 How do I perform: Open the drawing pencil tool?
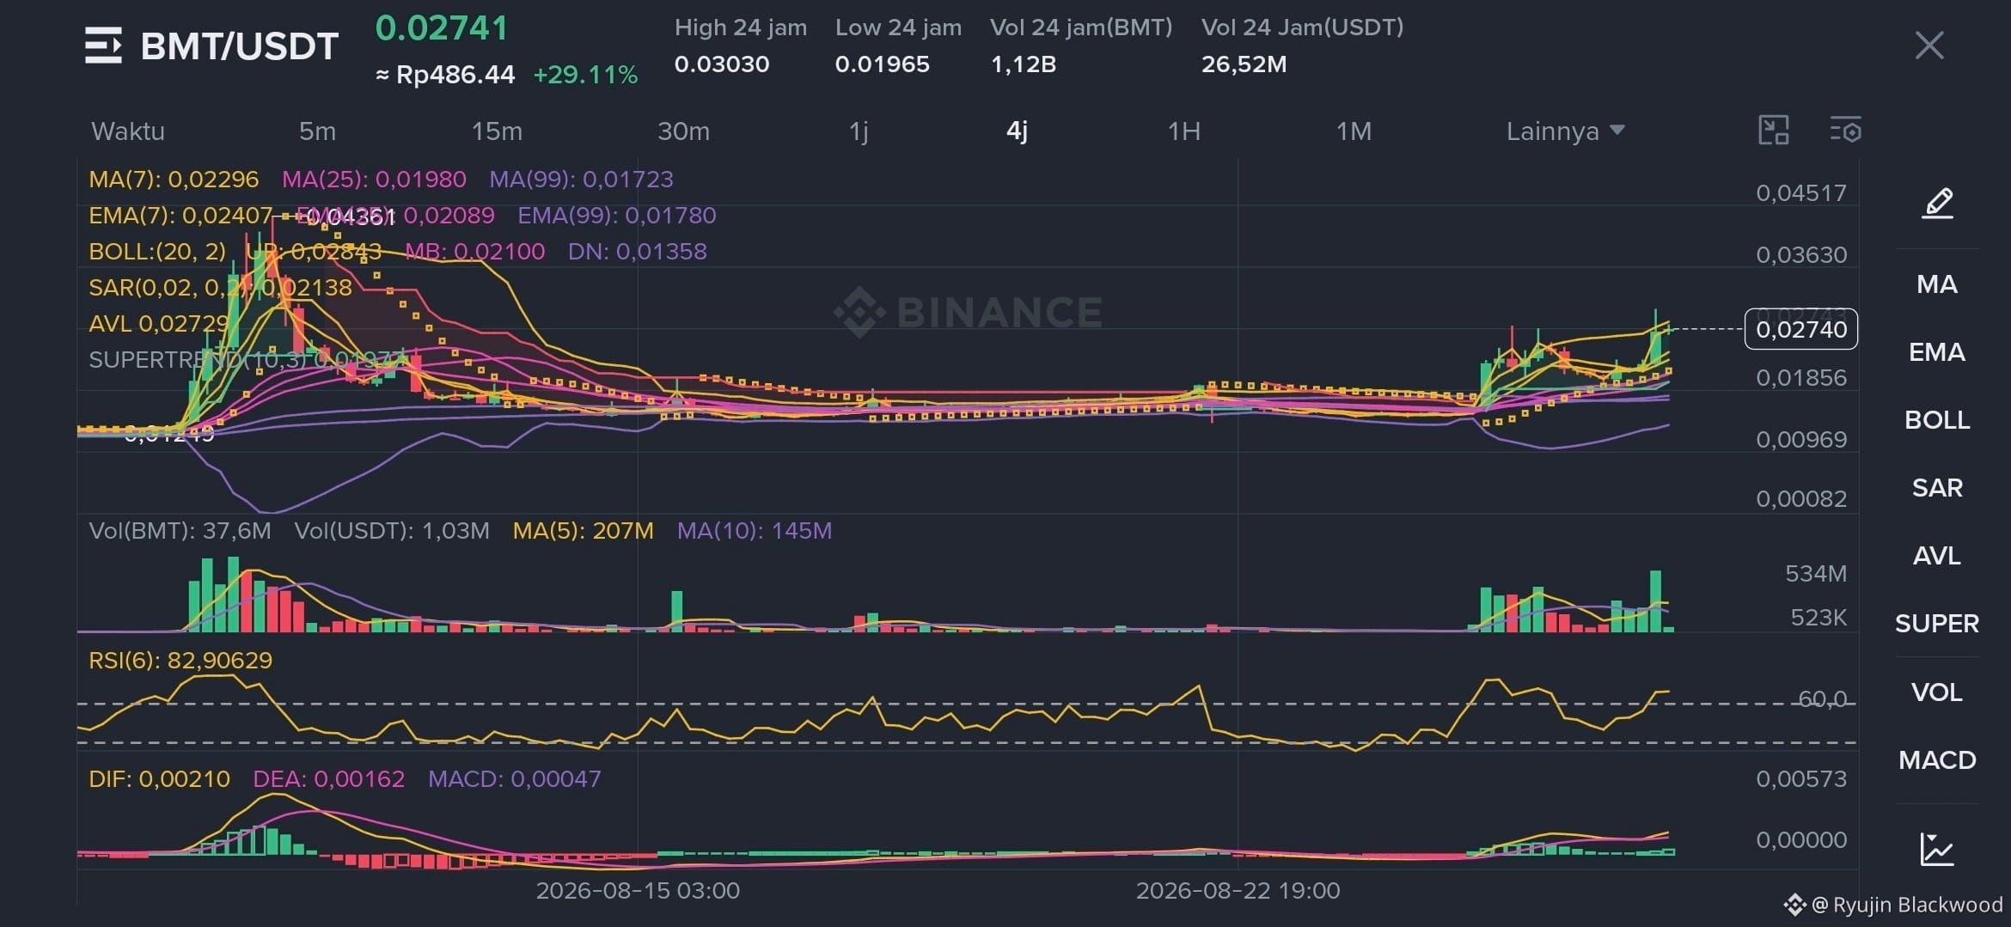(x=1937, y=204)
